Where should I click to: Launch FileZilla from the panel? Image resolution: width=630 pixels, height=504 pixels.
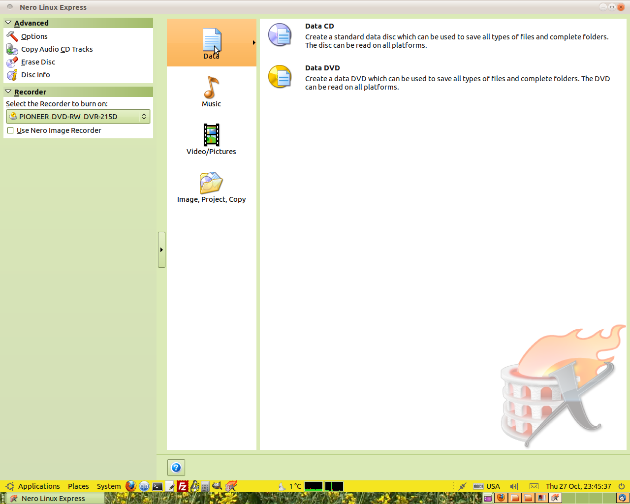pyautogui.click(x=183, y=486)
